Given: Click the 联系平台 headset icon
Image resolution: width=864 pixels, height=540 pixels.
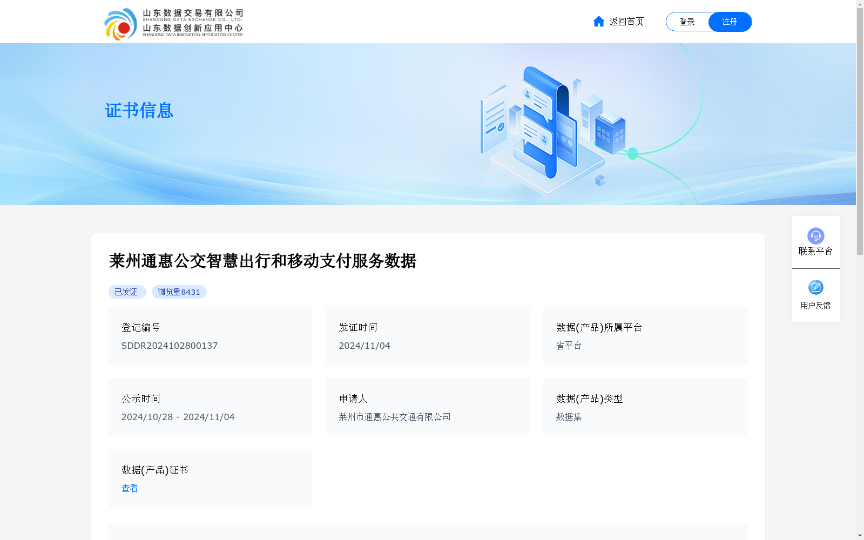Looking at the screenshot, I should point(815,235).
